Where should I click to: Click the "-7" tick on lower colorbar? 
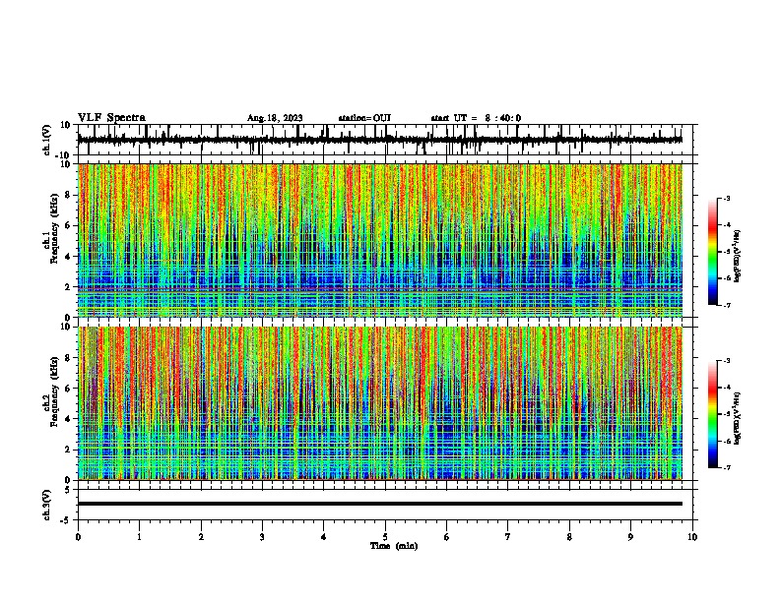coord(726,468)
